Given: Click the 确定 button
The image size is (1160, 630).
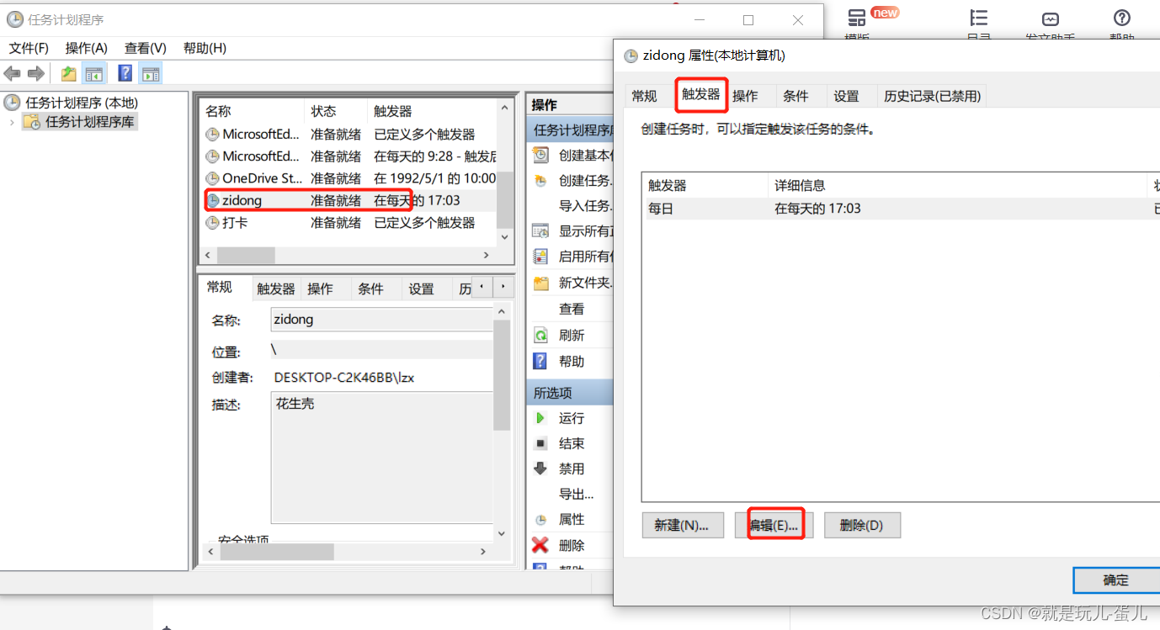Looking at the screenshot, I should (x=1116, y=580).
